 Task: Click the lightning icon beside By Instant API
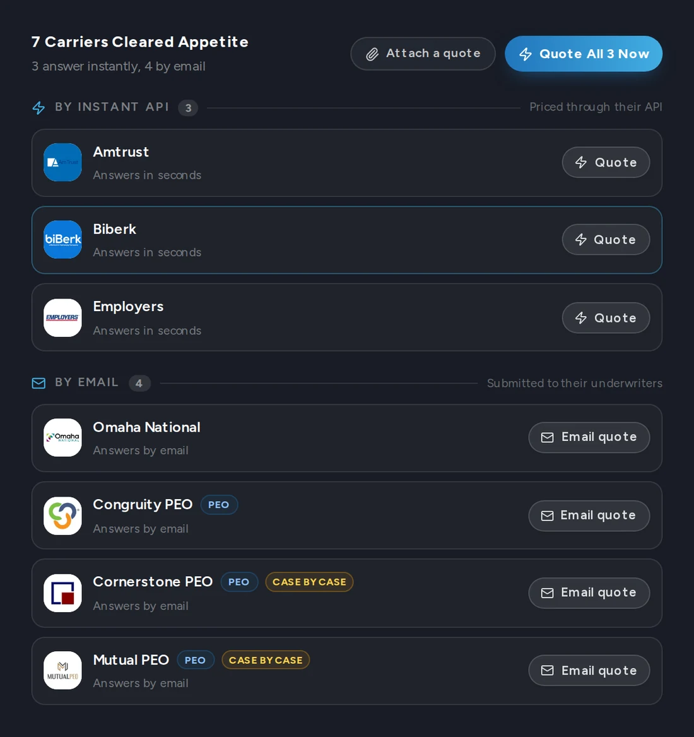[x=38, y=108]
